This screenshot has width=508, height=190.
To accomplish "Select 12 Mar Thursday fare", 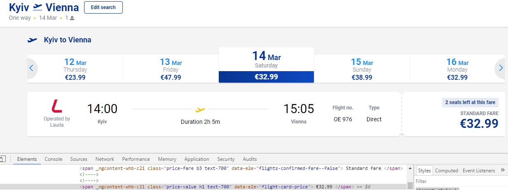I will pos(75,69).
